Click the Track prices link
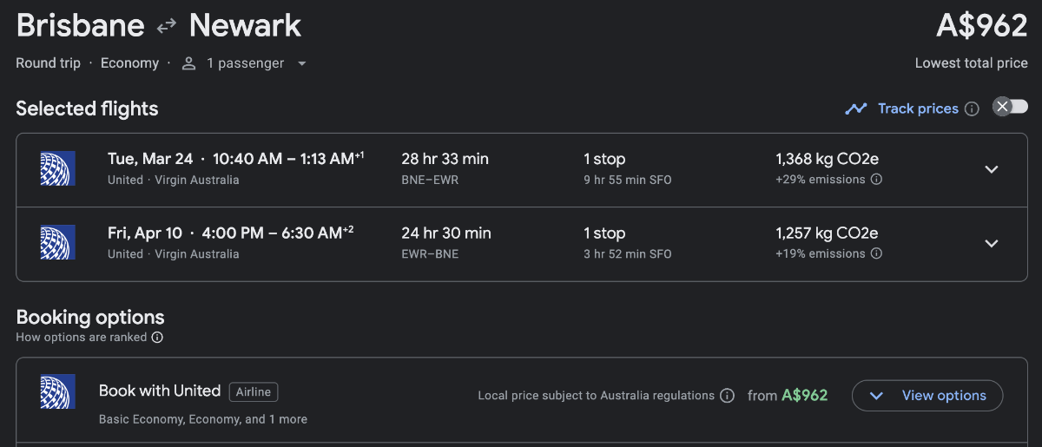Screen dimensions: 1042x447 pyautogui.click(x=917, y=108)
